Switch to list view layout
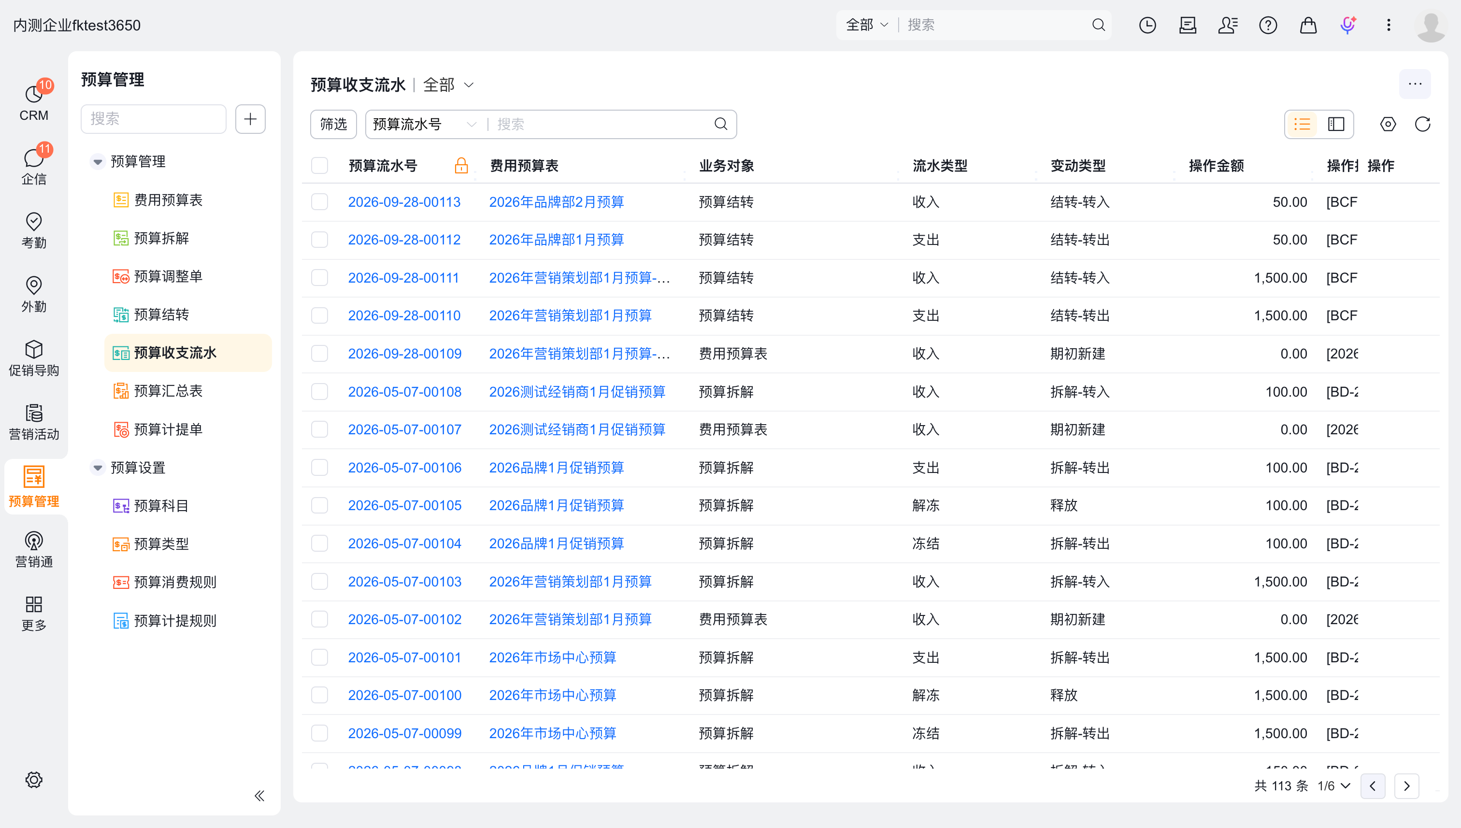Screen dimensions: 1461x828 click(x=1302, y=124)
